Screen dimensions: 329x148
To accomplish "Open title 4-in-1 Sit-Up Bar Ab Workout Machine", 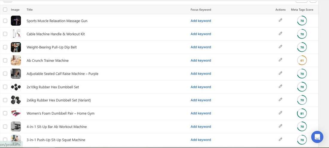I will coord(57,127).
